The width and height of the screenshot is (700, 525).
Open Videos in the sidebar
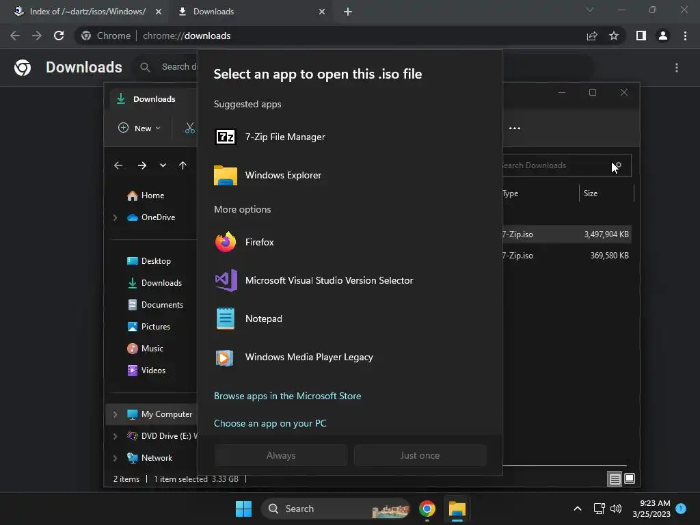[x=146, y=371]
